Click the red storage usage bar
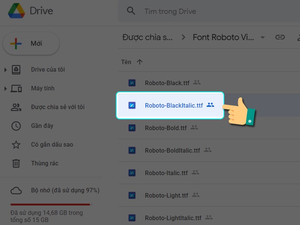Viewport: 300px width, 225px height. pyautogui.click(x=50, y=204)
